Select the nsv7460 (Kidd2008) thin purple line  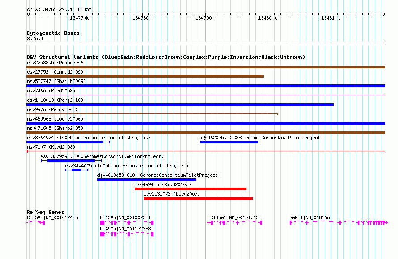click(206, 95)
